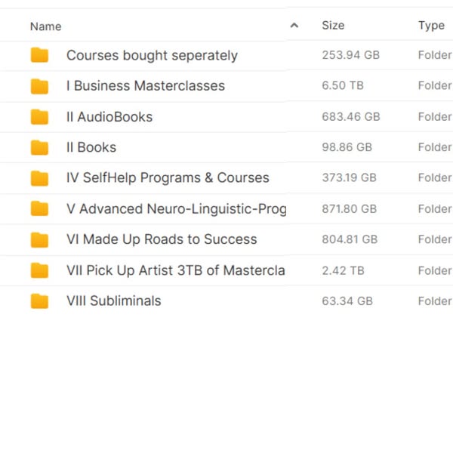
Task: Open the II AudioBooks folder name
Action: pyautogui.click(x=109, y=117)
